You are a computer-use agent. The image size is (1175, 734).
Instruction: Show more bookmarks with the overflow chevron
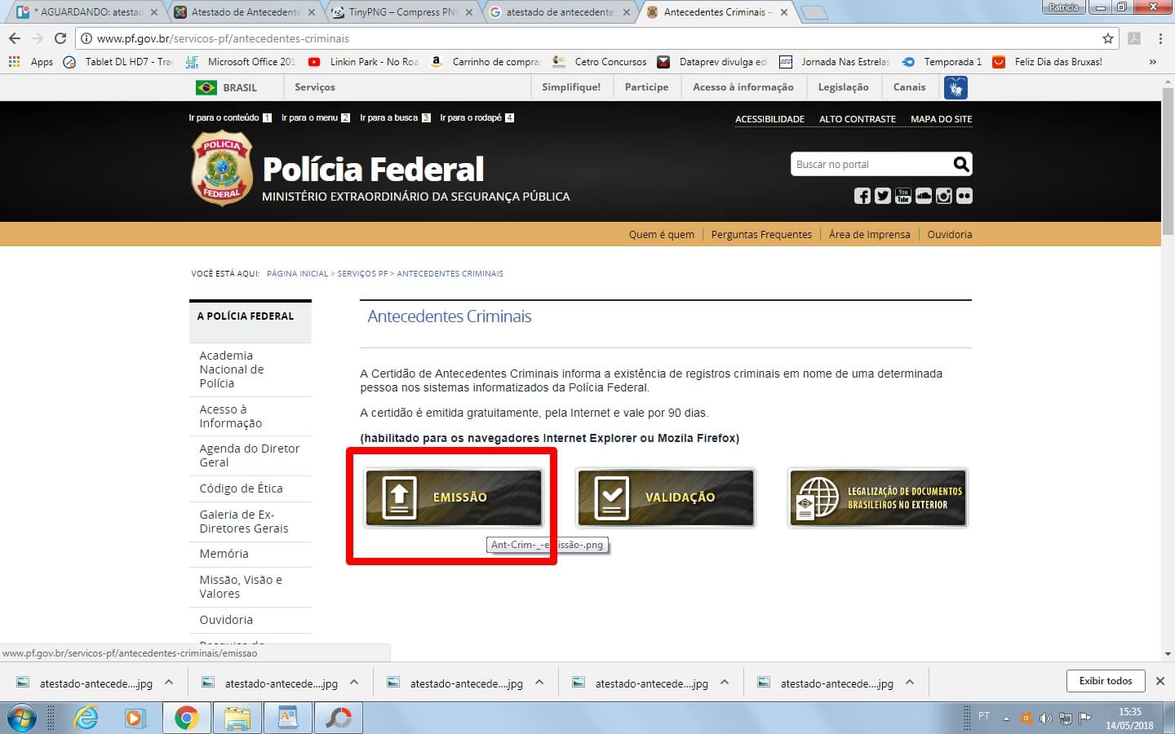tap(1152, 62)
